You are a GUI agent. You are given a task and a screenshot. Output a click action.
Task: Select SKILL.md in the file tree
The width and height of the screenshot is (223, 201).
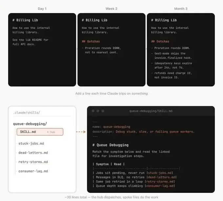coord(40,132)
